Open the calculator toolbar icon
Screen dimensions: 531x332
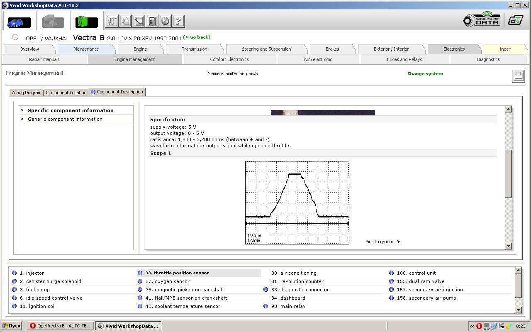[152, 21]
